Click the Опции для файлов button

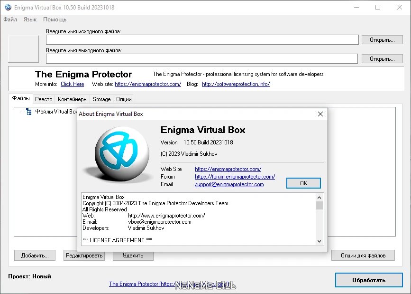pyautogui.click(x=363, y=256)
